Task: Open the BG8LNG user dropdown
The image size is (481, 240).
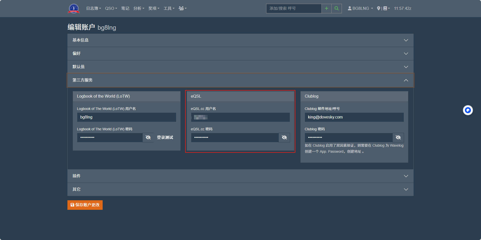Action: 360,8
